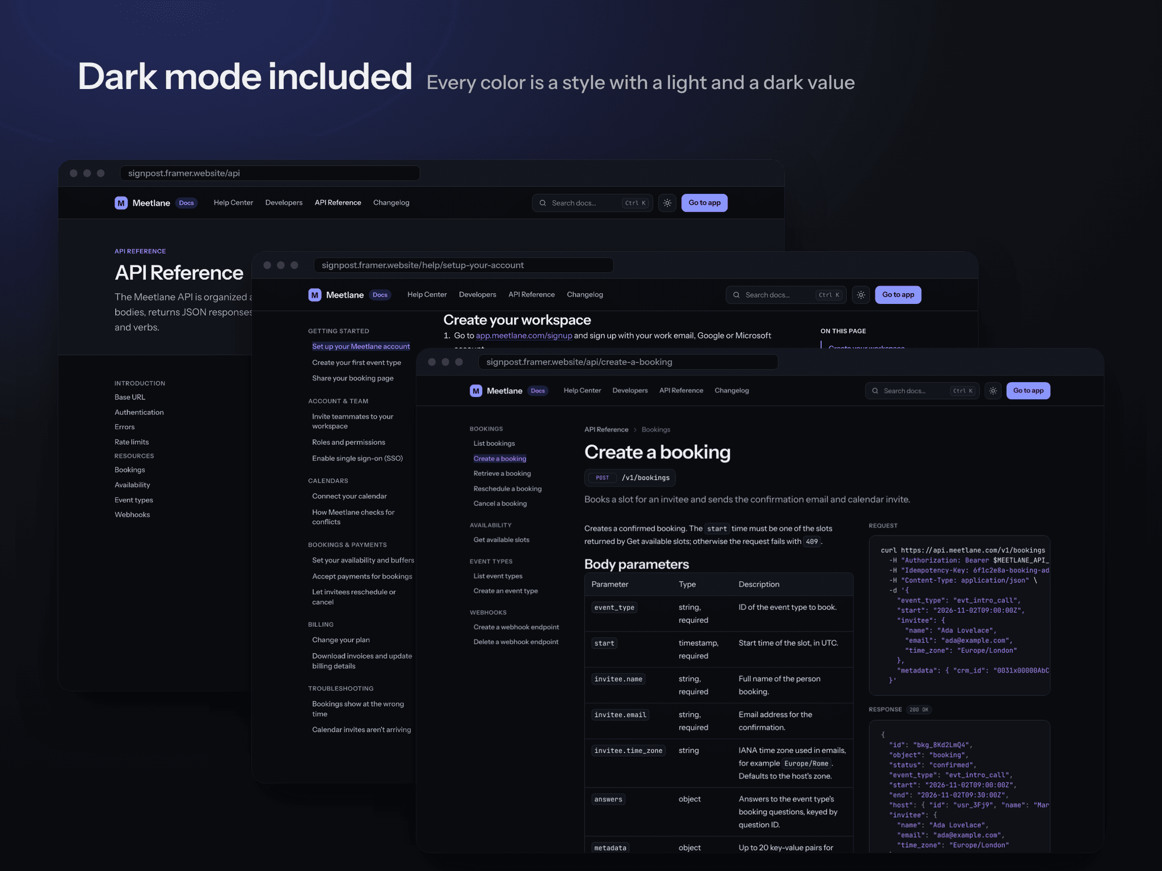
Task: Open Help Center in the back window navbar
Action: coord(233,203)
